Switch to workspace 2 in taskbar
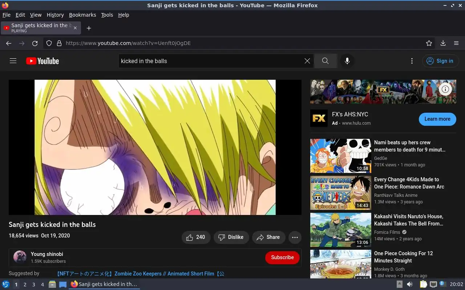 click(25, 285)
